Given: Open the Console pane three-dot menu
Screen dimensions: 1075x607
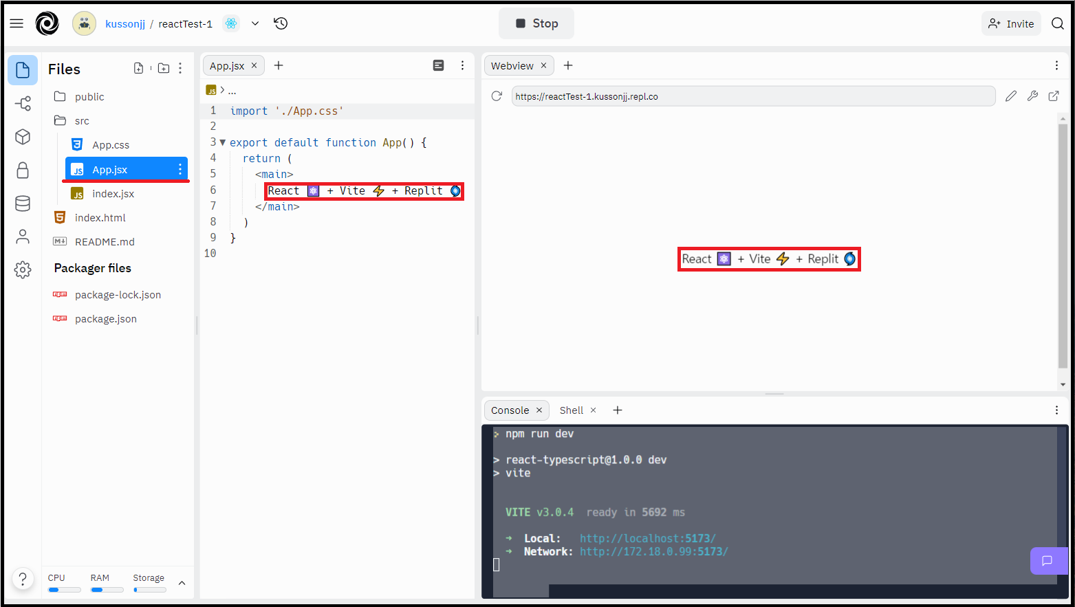Looking at the screenshot, I should pos(1056,410).
